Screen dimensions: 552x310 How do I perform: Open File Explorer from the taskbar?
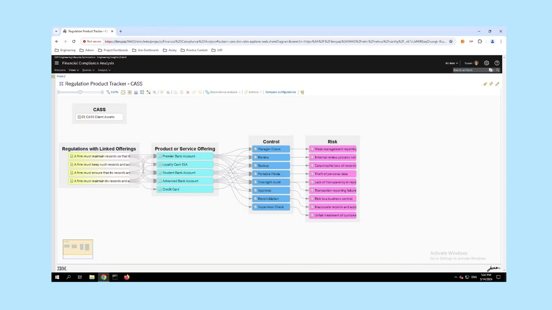coord(92,277)
